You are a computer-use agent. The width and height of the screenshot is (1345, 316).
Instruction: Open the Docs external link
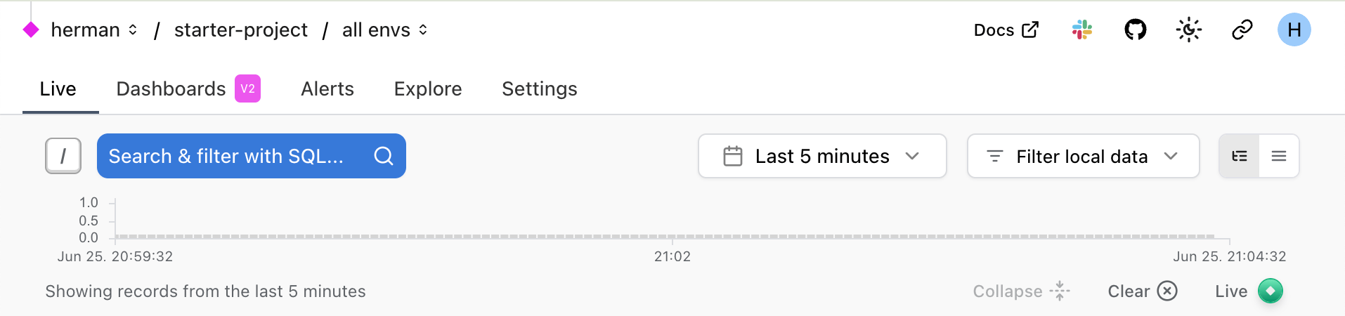pyautogui.click(x=1006, y=30)
